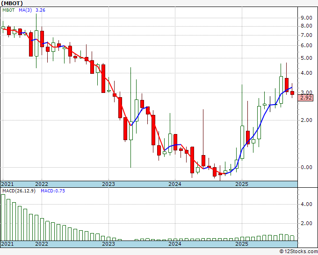The height and width of the screenshot is (255, 318).
Task: Click the current price tag 2.92
Action: click(306, 98)
